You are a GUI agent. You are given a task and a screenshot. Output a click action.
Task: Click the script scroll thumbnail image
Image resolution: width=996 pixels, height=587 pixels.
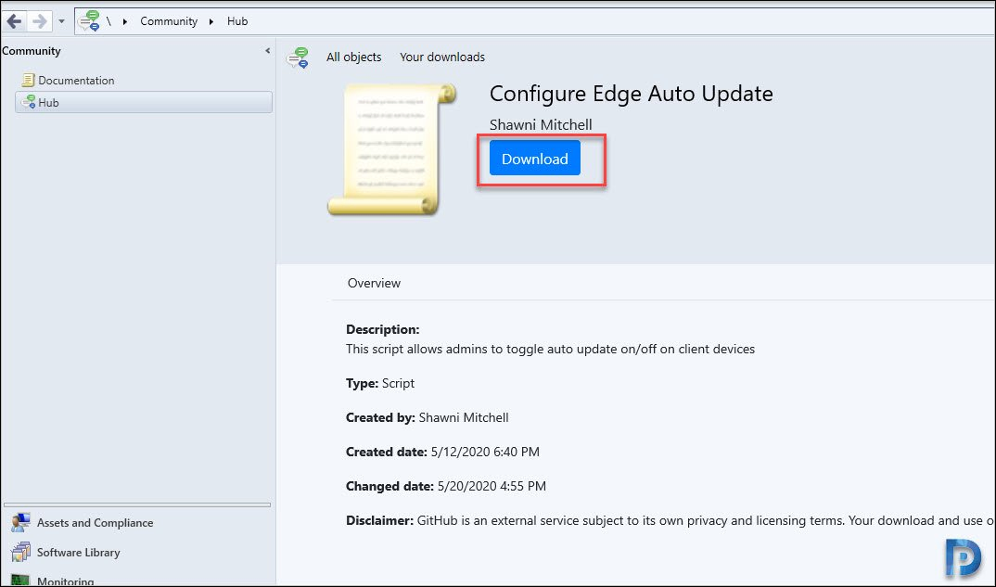coord(392,149)
